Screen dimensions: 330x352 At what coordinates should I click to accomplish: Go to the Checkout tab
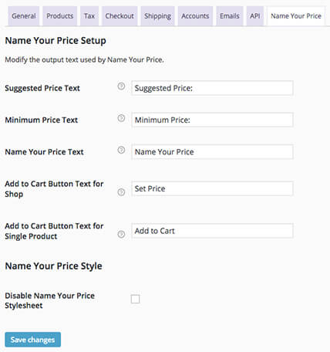(x=120, y=16)
